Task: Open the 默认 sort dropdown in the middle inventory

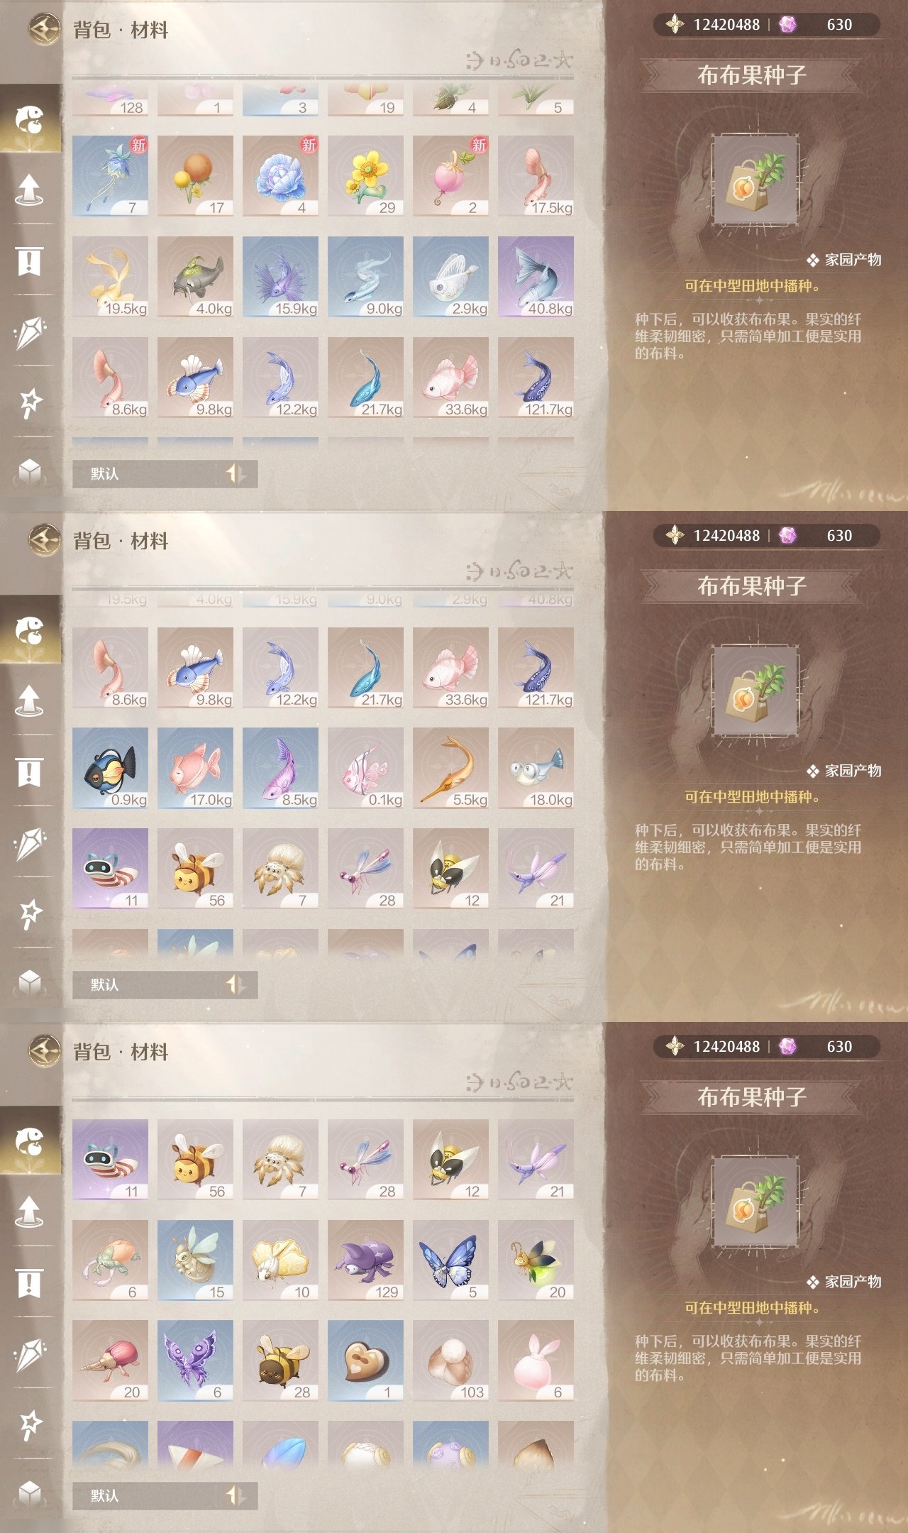Action: point(144,984)
